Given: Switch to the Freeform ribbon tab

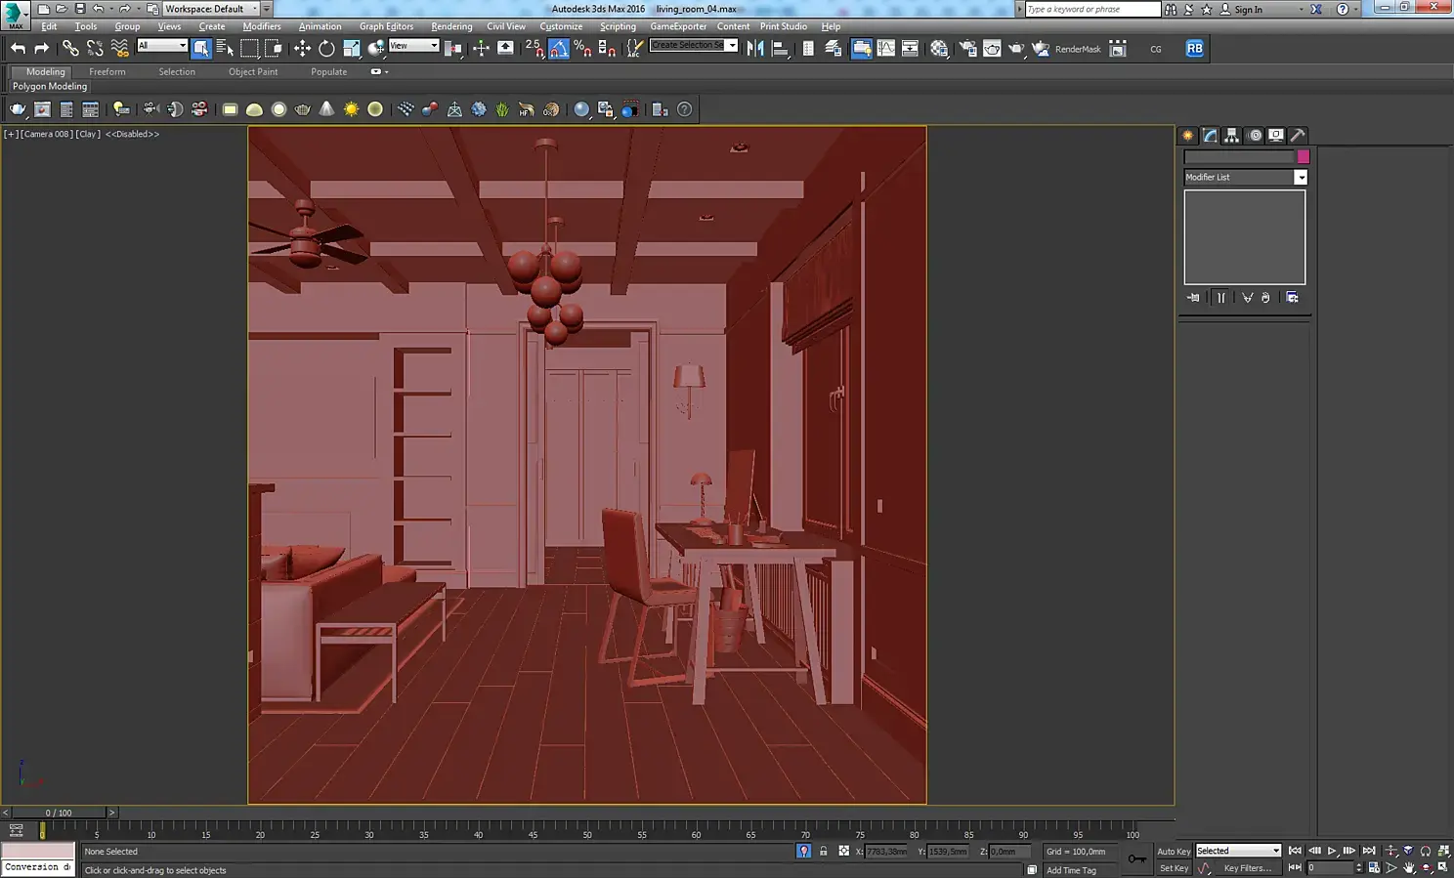Looking at the screenshot, I should pos(107,71).
